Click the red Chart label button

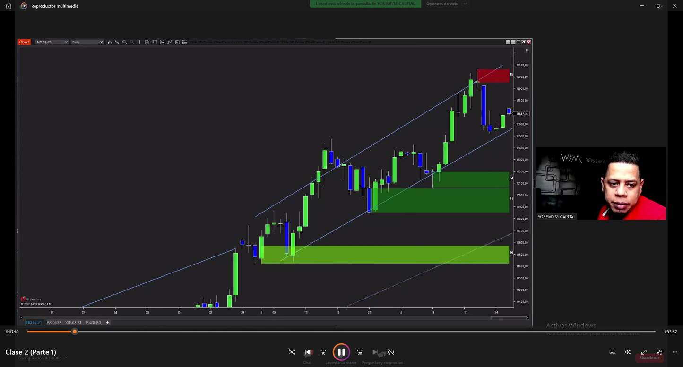tap(24, 42)
